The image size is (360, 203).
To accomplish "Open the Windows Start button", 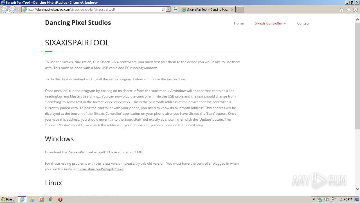I will (x=8, y=199).
